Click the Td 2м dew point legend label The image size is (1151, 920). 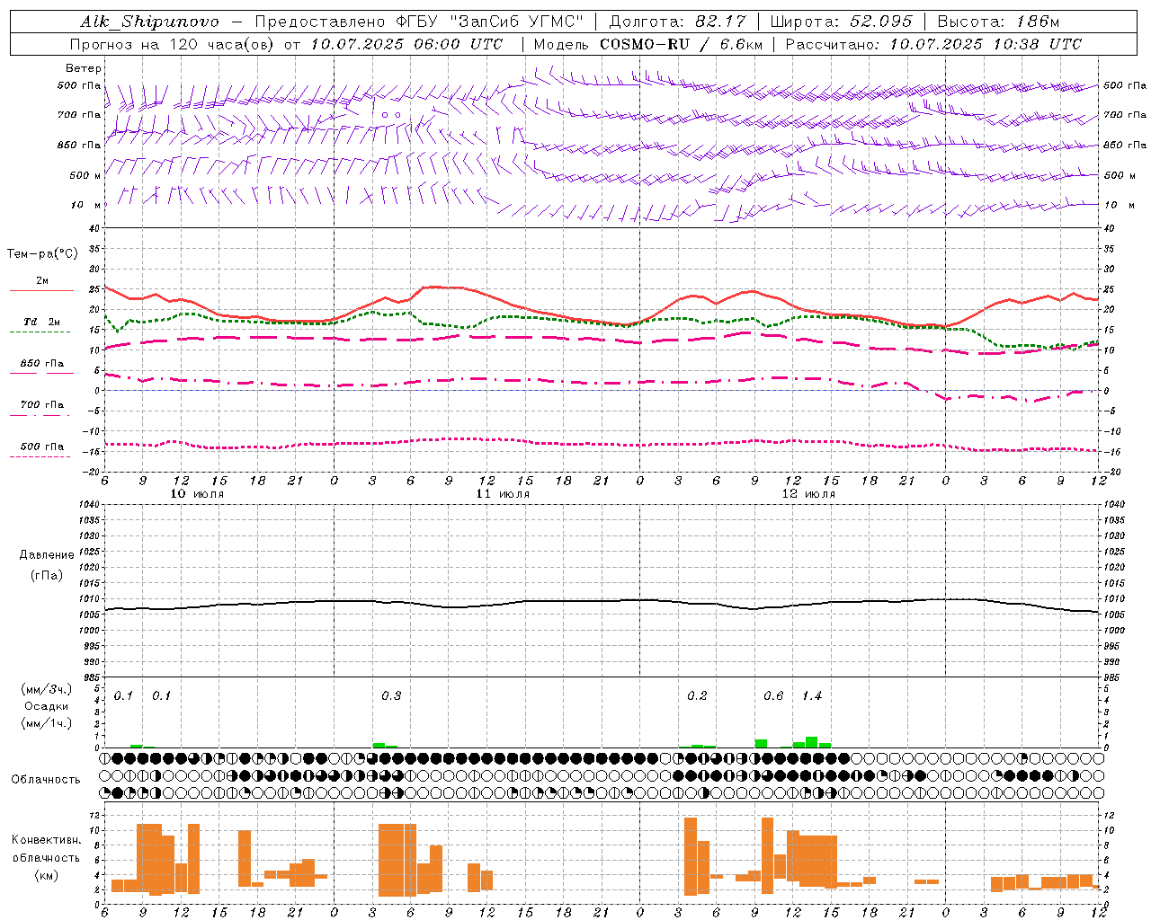click(42, 322)
